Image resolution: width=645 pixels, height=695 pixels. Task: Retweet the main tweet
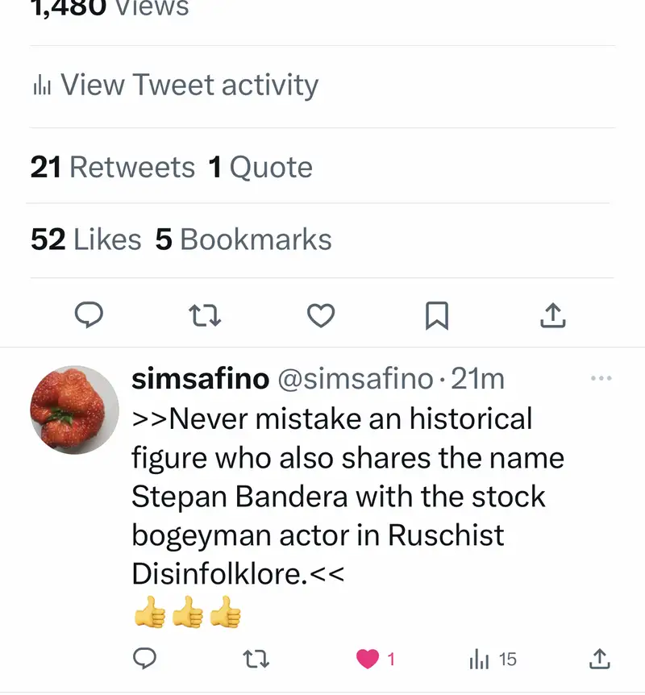click(206, 316)
